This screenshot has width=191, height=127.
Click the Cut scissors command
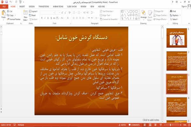[10, 11]
